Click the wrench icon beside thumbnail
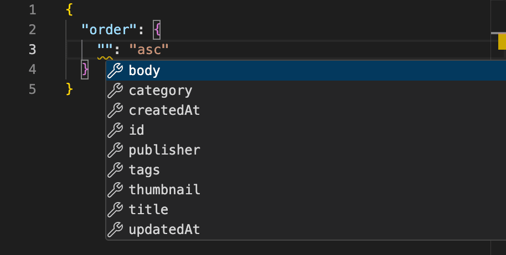The width and height of the screenshot is (506, 255). (x=115, y=190)
